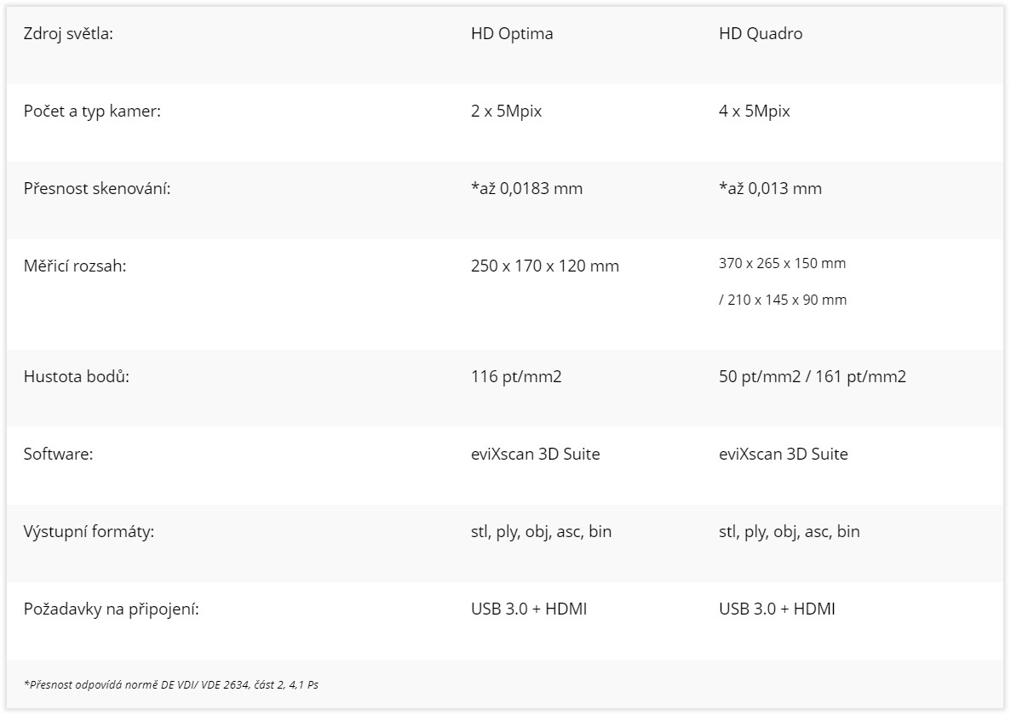Viewport: 1011px width, 715px height.
Task: Click the '250 x 170 x 120 mm' value
Action: pyautogui.click(x=545, y=266)
